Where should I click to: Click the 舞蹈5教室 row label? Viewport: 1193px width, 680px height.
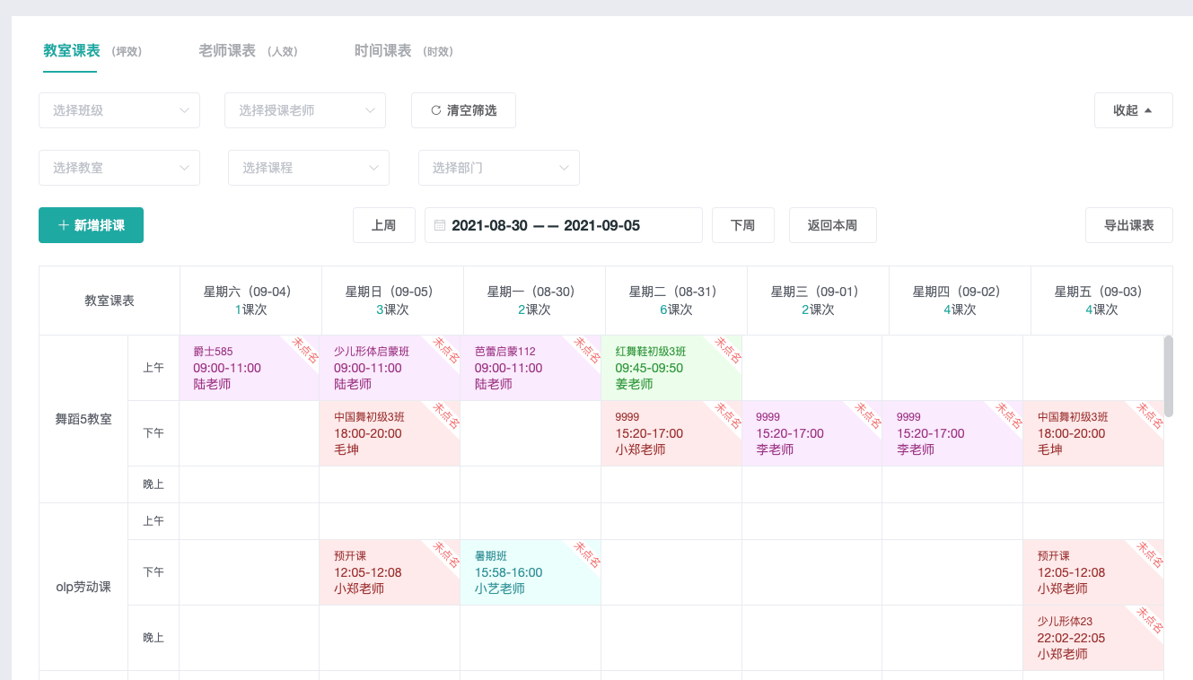click(83, 419)
